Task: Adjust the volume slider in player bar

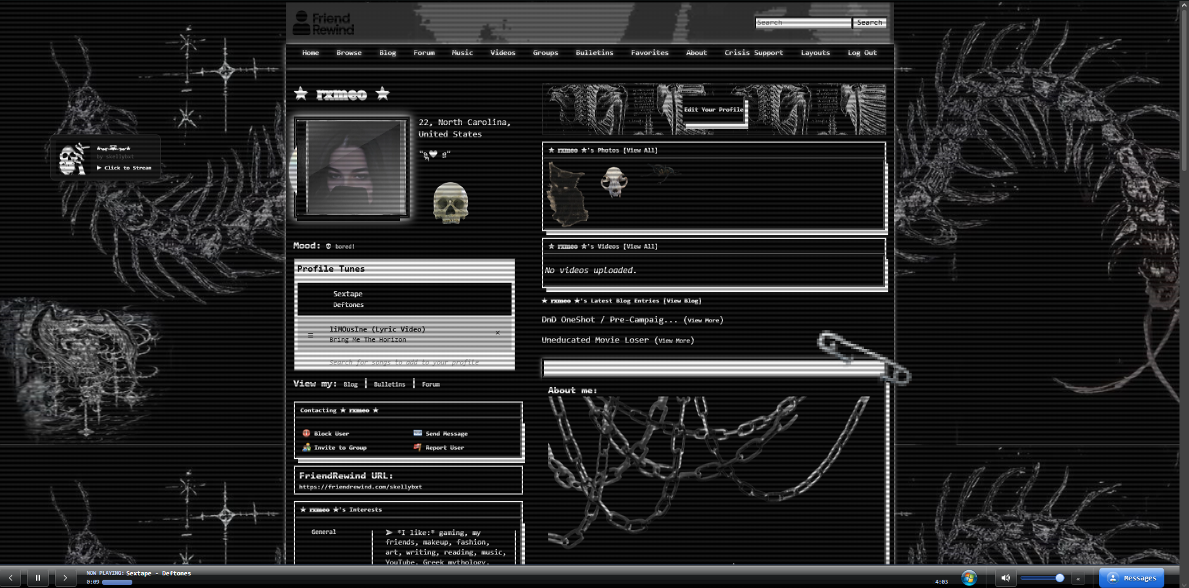Action: coord(1041,578)
